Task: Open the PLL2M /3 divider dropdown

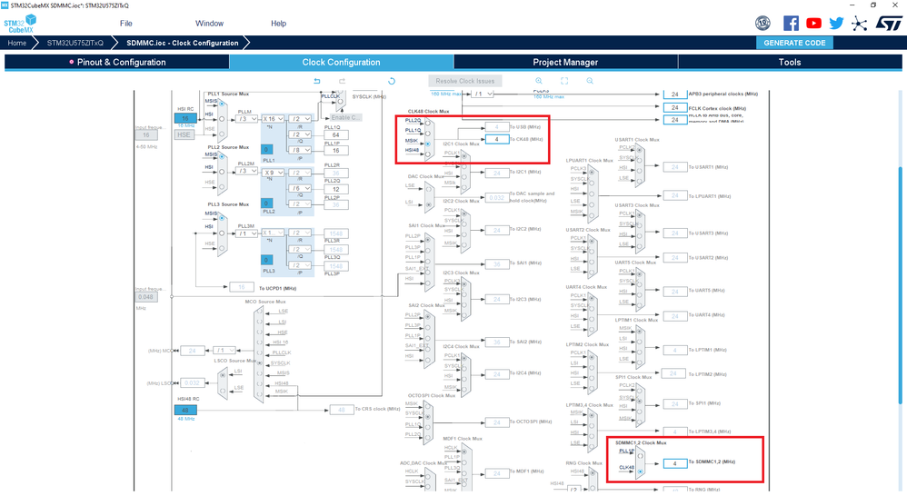Action: click(x=246, y=171)
